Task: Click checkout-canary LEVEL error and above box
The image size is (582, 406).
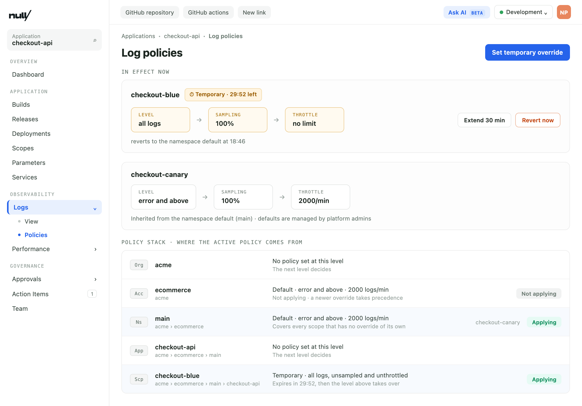Action: 164,197
